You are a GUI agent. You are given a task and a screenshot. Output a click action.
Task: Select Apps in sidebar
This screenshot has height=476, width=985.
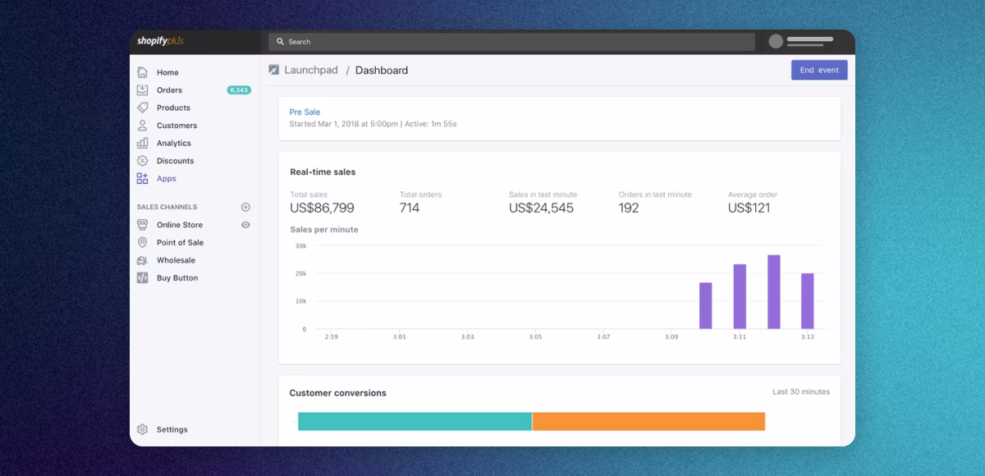coord(167,178)
